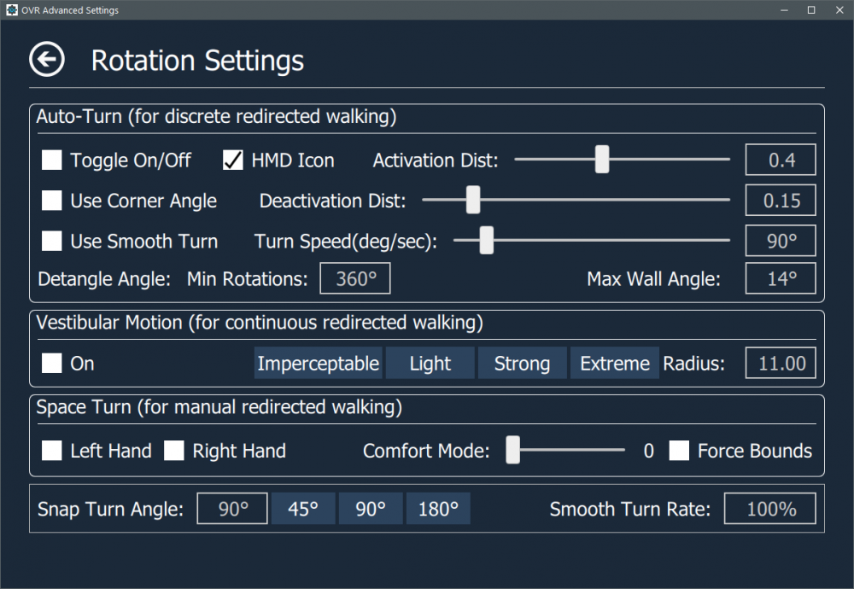The image size is (854, 589).
Task: Enable the Auto-Turn Toggle On/Off checkbox
Action: click(52, 160)
